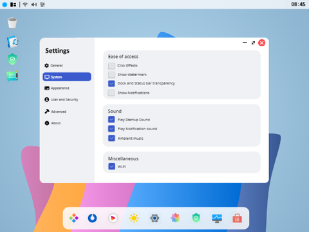This screenshot has height=232, width=309.
Task: Open the colorful app launcher dock icon
Action: click(74, 218)
